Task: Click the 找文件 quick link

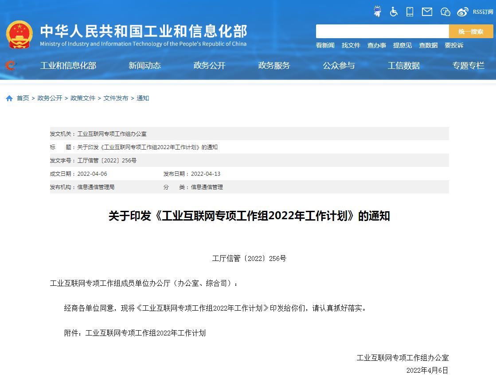Action: (351, 45)
